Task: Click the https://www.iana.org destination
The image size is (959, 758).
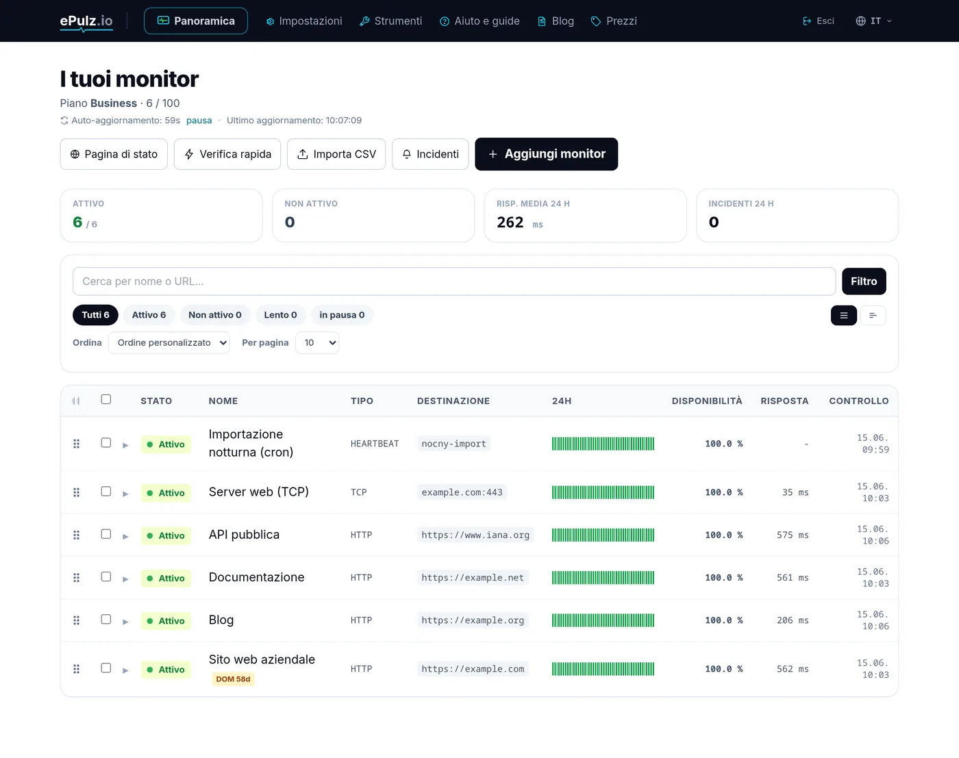Action: coord(475,535)
